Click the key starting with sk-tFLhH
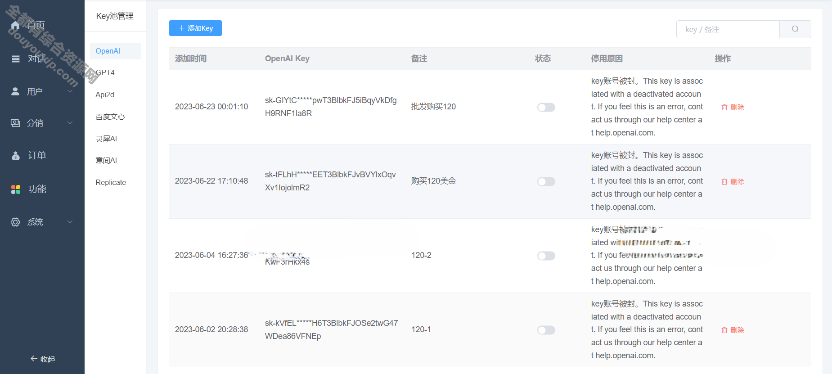832x374 pixels. [330, 181]
